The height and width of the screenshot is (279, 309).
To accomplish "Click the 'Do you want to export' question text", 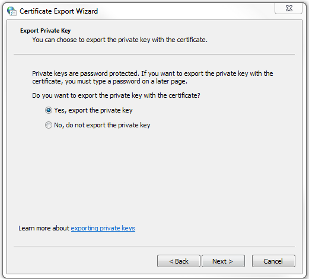I will point(116,95).
